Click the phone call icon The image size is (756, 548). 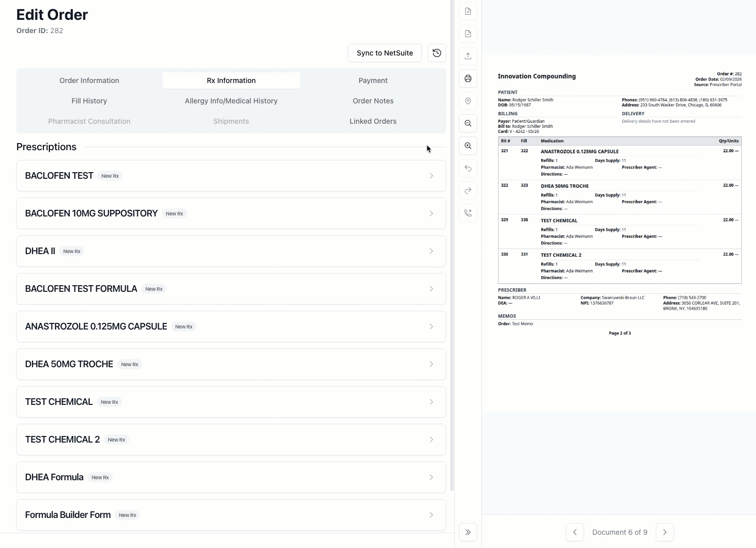click(x=468, y=213)
